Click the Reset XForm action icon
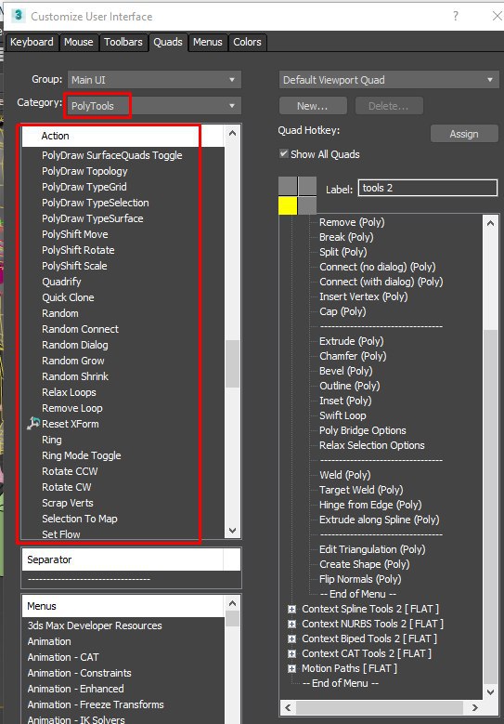 [33, 424]
